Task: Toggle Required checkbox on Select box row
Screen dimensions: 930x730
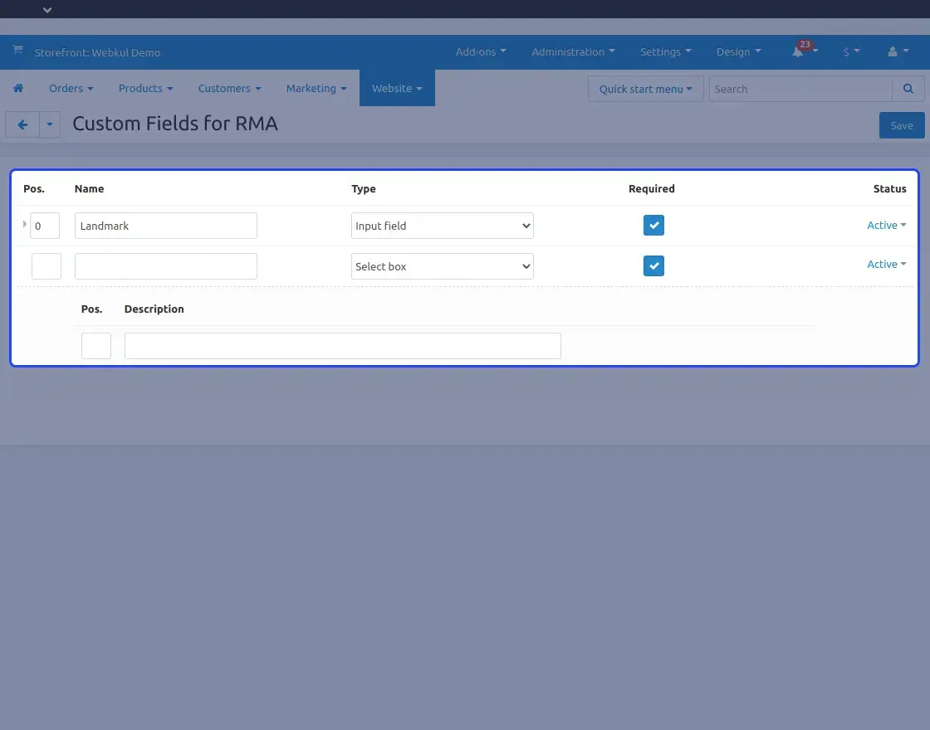Action: click(653, 265)
